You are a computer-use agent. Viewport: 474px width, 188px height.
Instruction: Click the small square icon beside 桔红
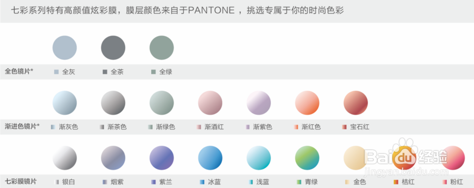click(396, 182)
